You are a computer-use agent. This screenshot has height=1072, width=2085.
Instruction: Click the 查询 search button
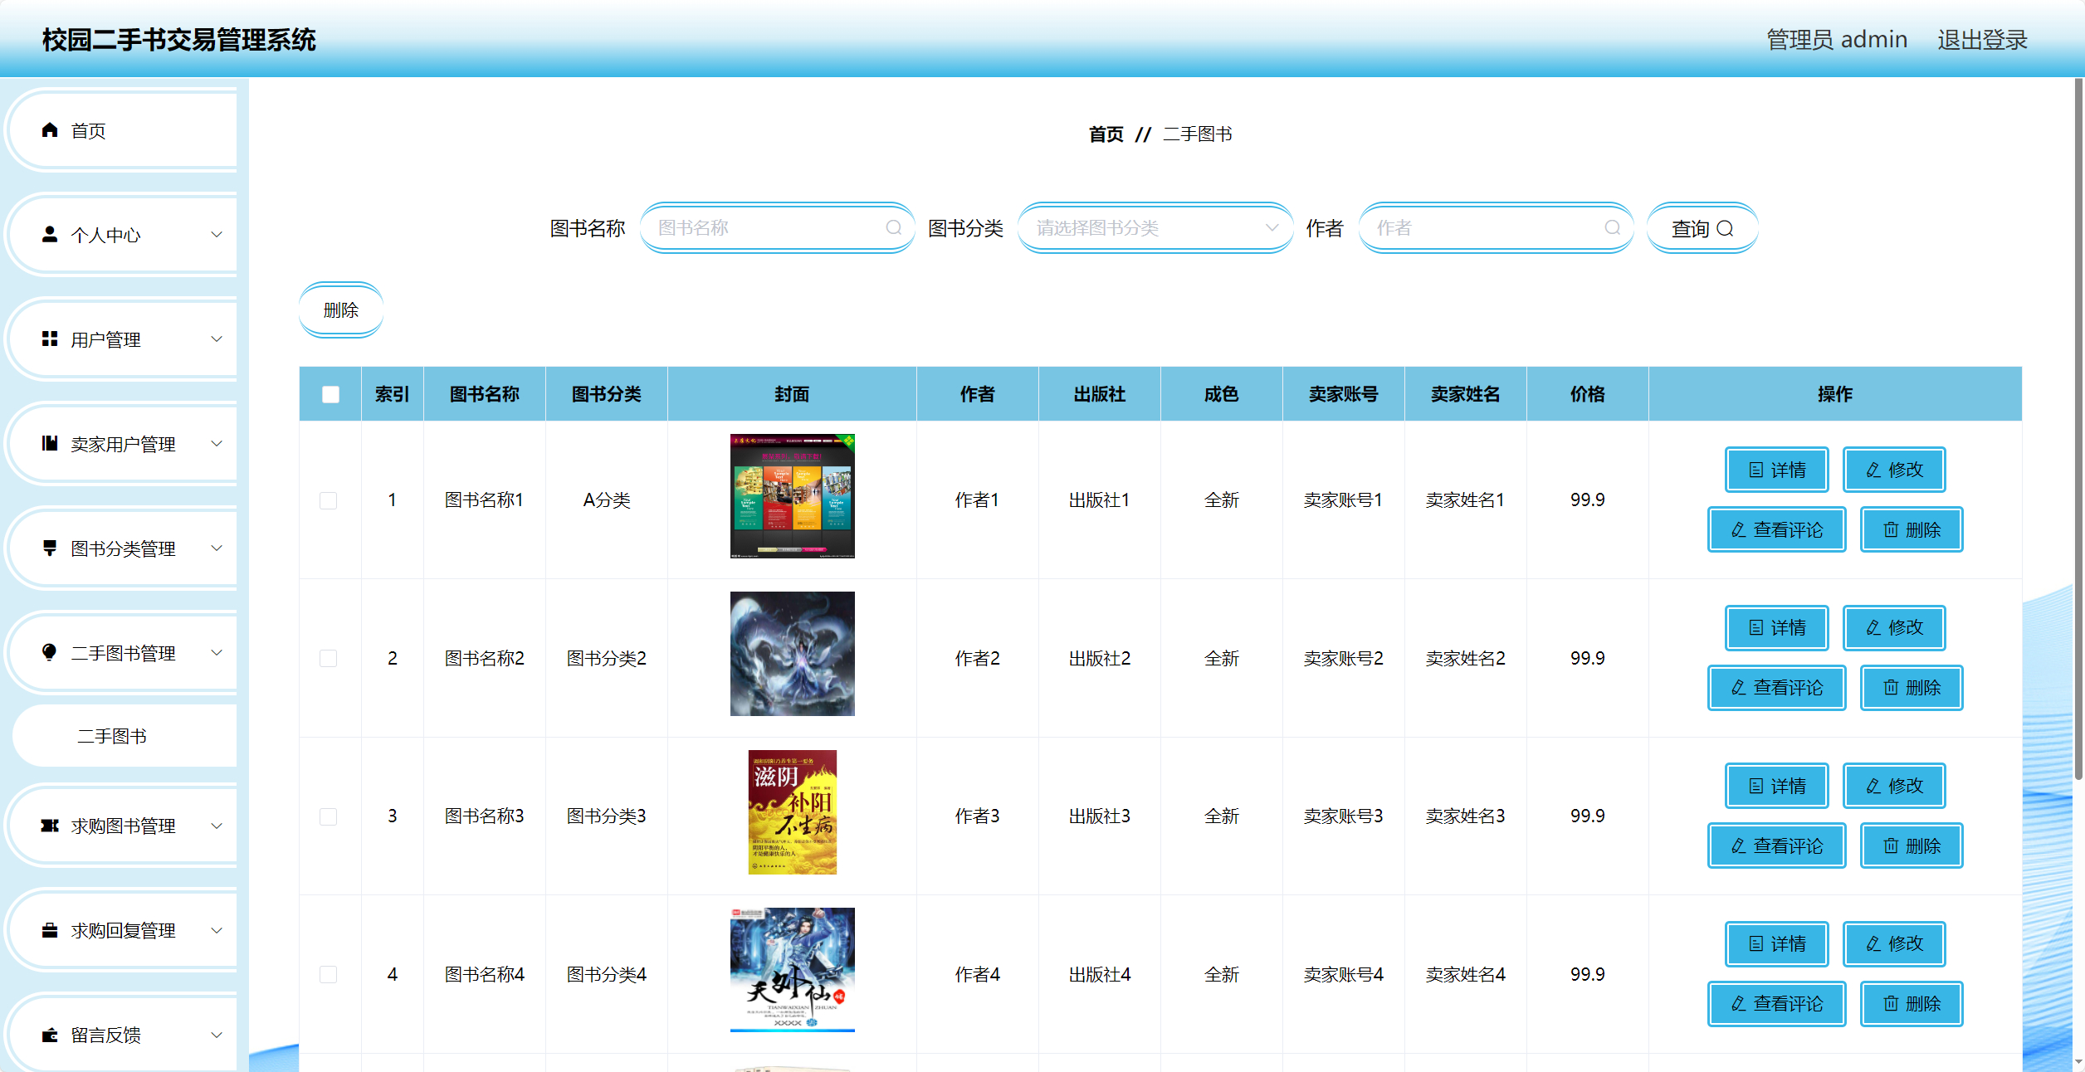coord(1702,228)
